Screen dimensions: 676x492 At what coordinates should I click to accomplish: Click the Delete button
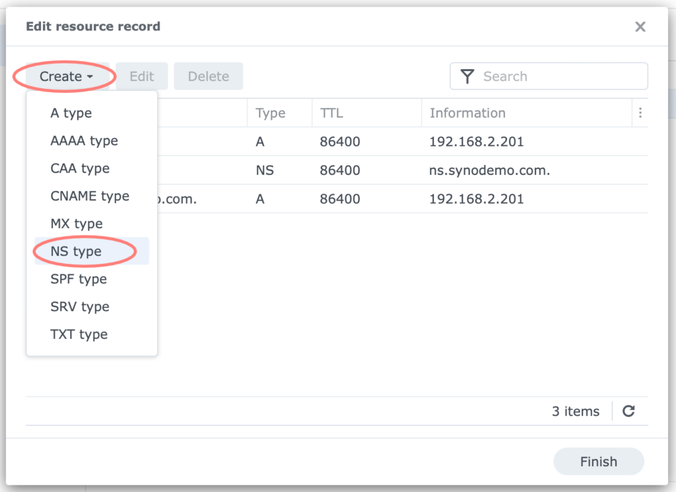tap(208, 76)
